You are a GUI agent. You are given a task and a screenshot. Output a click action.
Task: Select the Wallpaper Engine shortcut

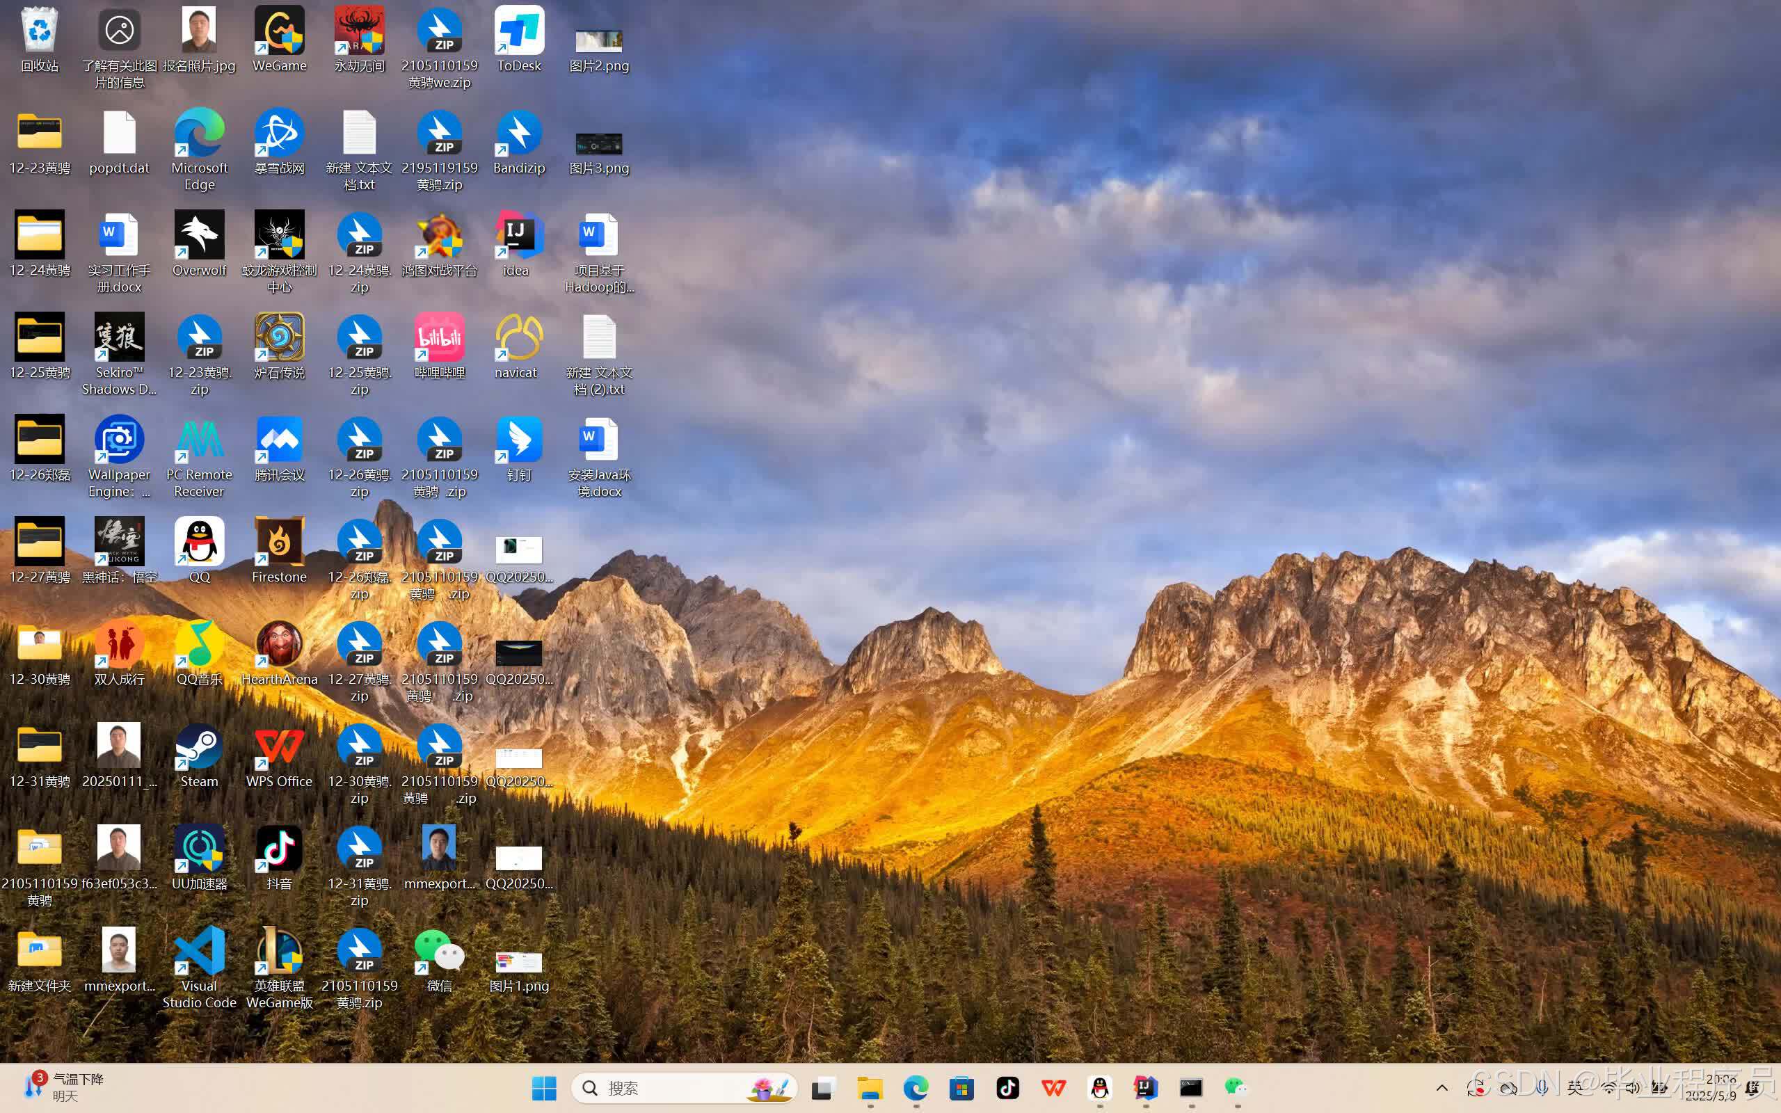tap(119, 457)
